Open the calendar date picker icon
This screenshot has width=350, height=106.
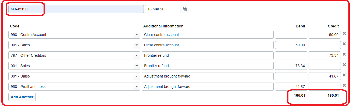click(x=185, y=9)
